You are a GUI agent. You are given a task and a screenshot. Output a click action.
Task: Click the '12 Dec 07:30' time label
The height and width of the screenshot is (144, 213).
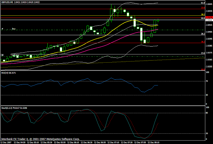pos(127,143)
